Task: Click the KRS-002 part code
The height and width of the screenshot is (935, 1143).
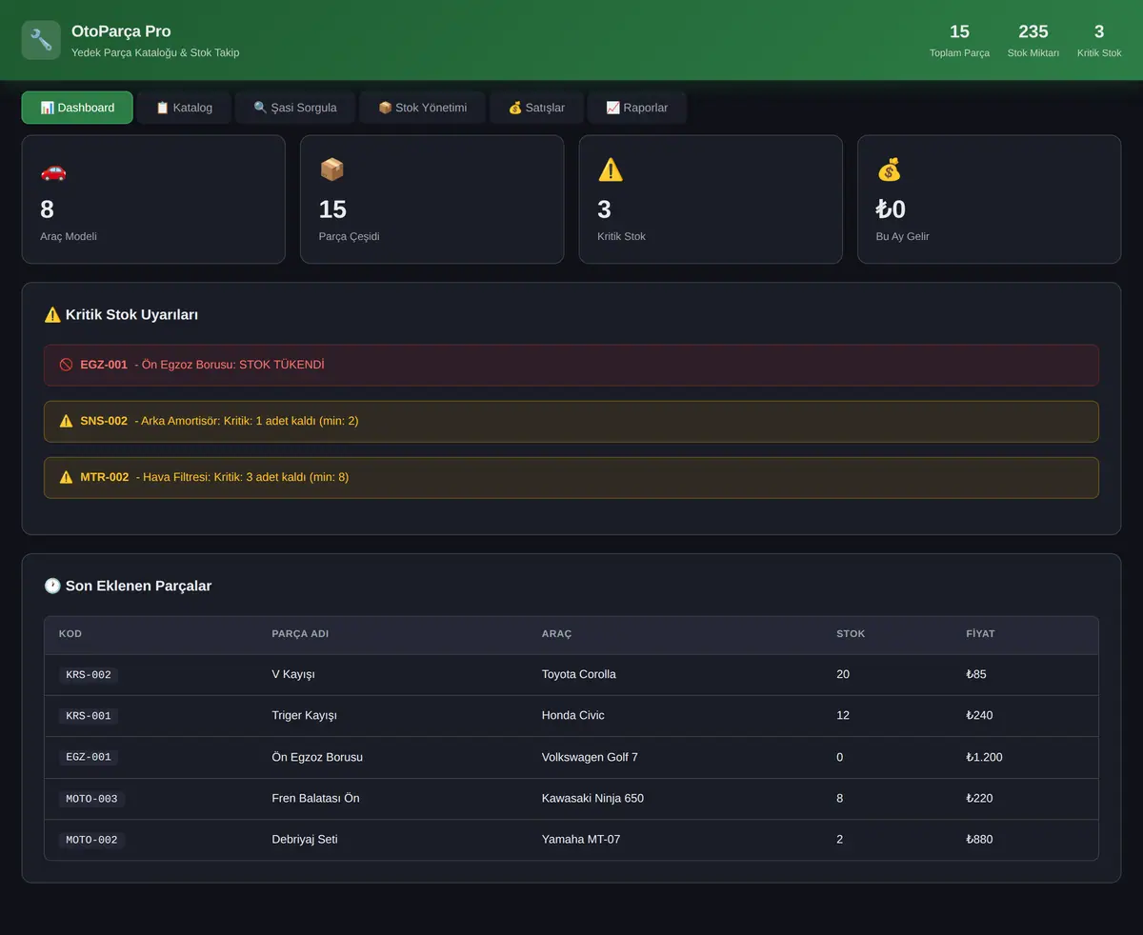Action: [x=89, y=675]
